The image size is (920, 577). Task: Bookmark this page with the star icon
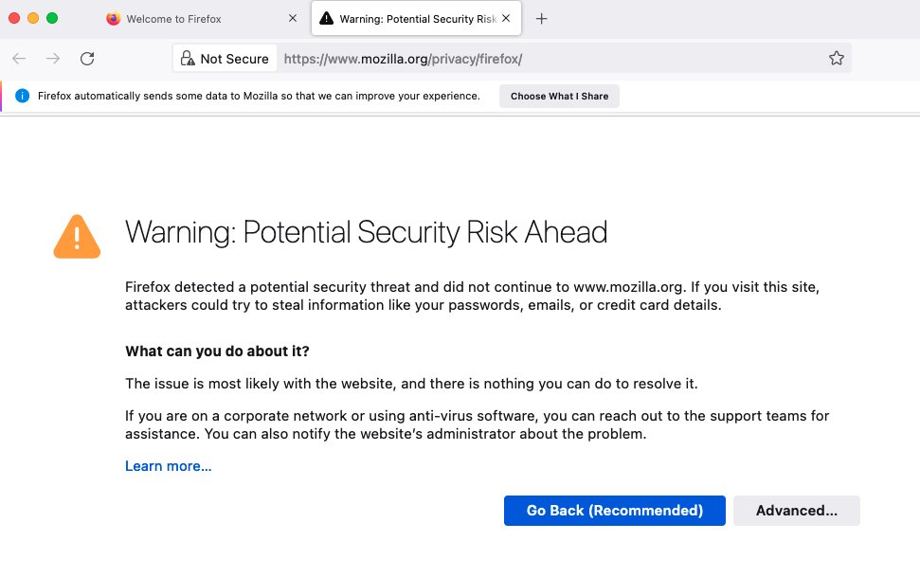click(836, 58)
